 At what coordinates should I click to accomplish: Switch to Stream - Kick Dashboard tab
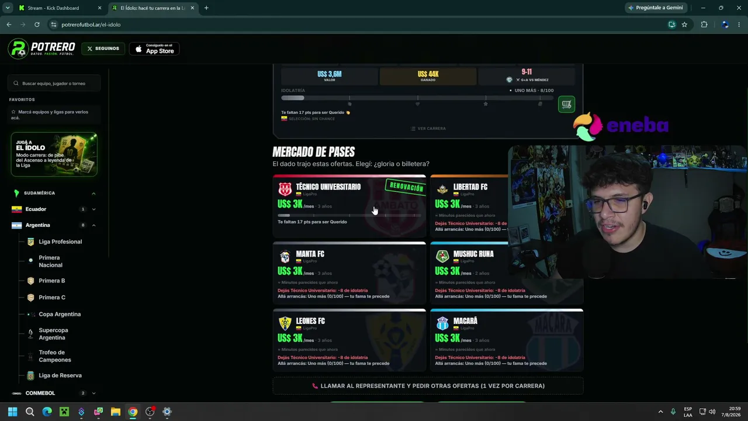click(59, 8)
